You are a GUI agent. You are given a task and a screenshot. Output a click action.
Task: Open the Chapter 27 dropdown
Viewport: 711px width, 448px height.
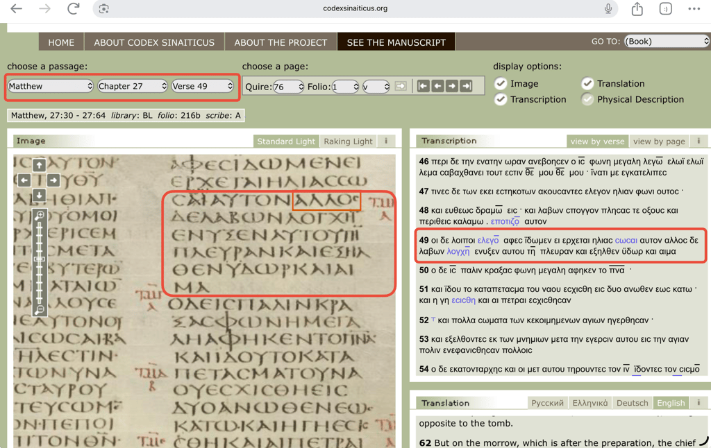pos(133,86)
